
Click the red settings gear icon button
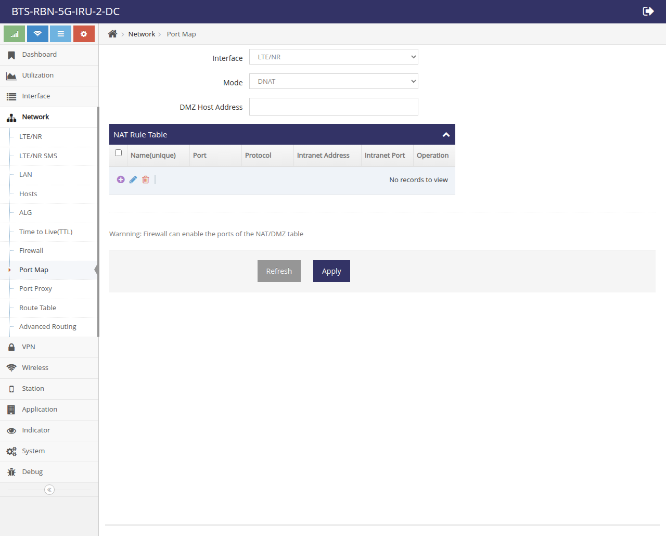point(84,34)
